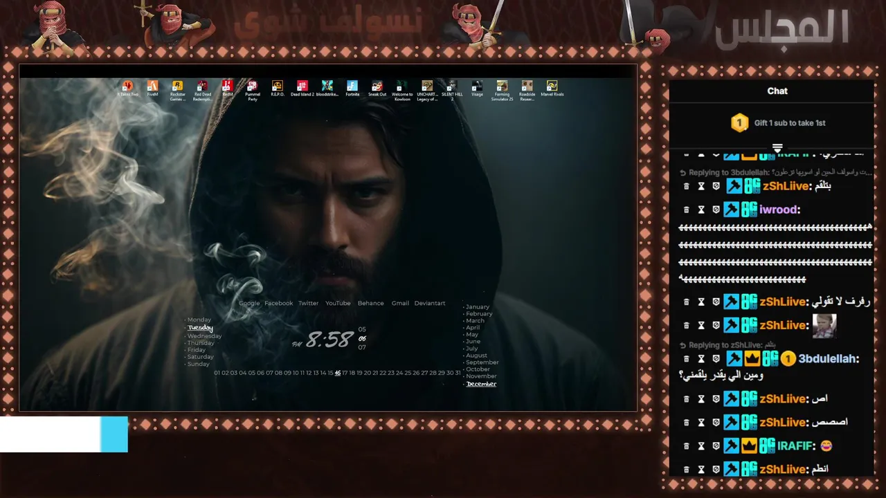Select December in the month list
886x498 pixels.
point(481,384)
